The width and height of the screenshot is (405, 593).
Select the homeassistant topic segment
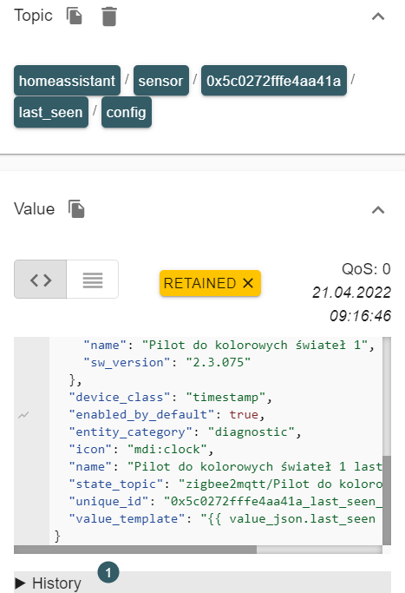click(68, 81)
